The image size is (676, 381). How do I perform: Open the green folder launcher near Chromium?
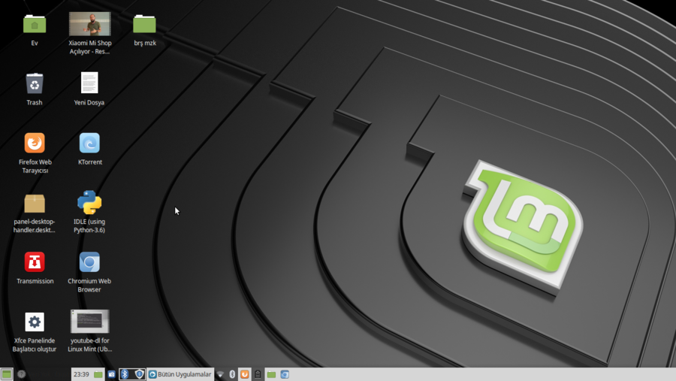(271, 374)
